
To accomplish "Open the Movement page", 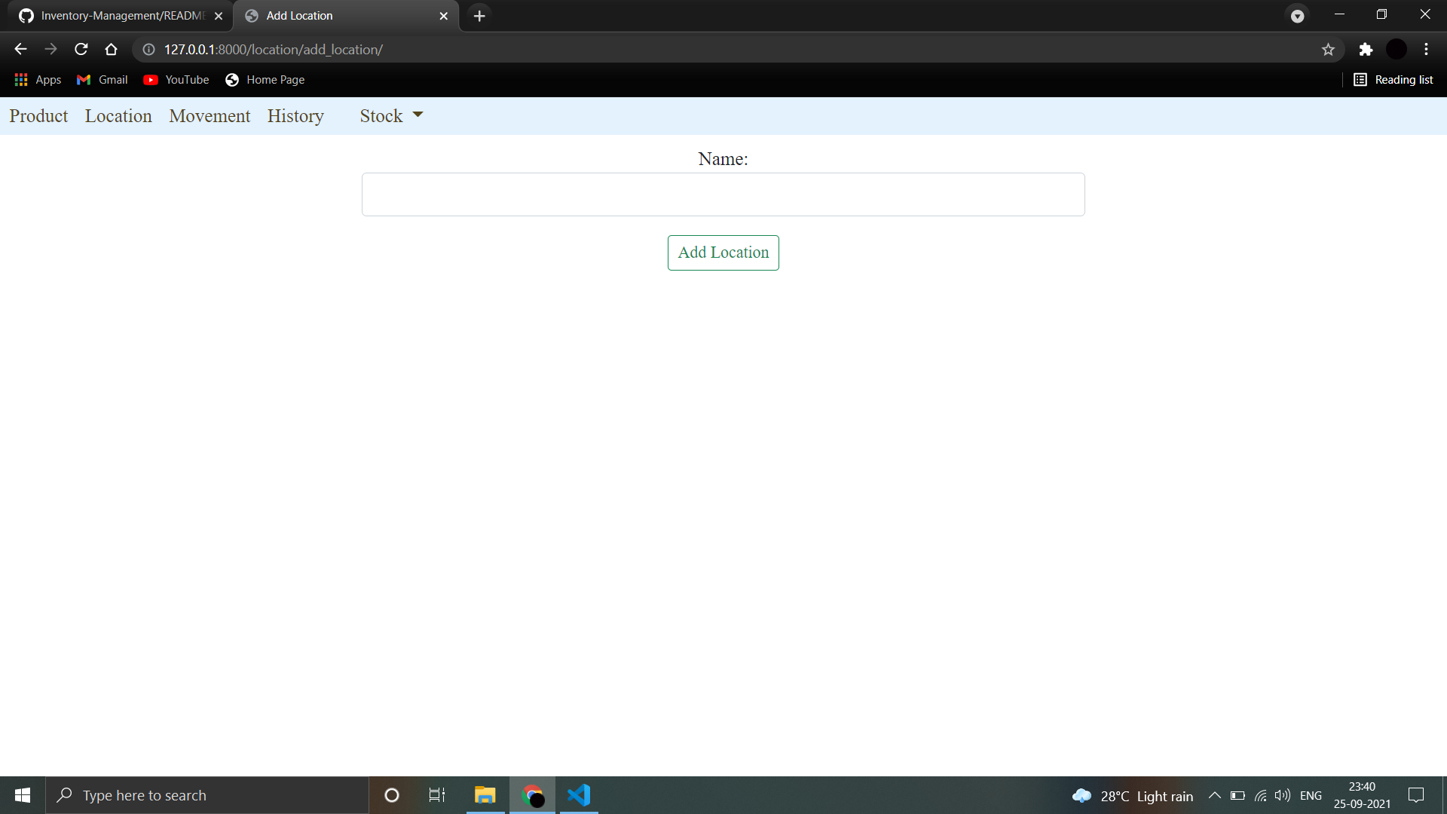I will pos(209,115).
